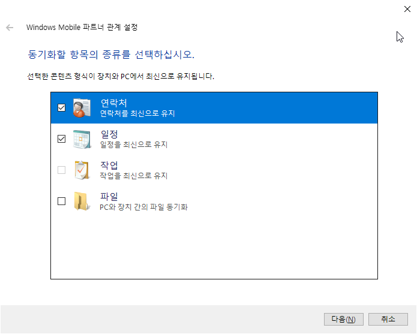Screen dimensions: 417x334
Task: Select the 작업 title text
Action: coord(109,166)
